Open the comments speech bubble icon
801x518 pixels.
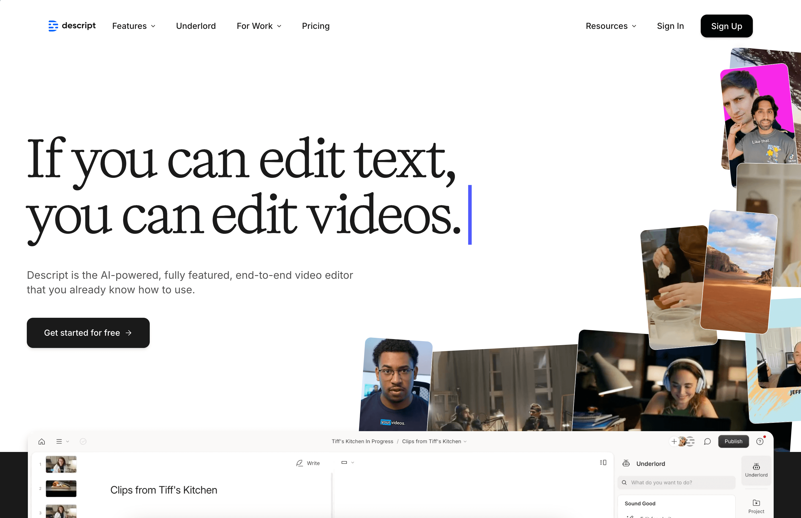[x=707, y=441]
